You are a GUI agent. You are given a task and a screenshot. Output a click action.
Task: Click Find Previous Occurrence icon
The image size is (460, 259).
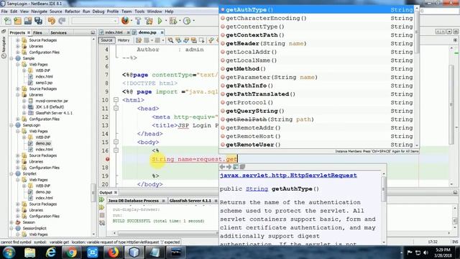coord(178,40)
